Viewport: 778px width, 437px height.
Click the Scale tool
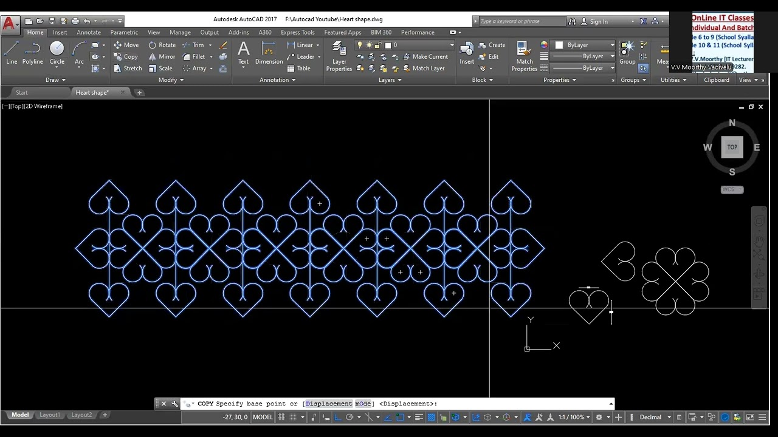tap(160, 69)
